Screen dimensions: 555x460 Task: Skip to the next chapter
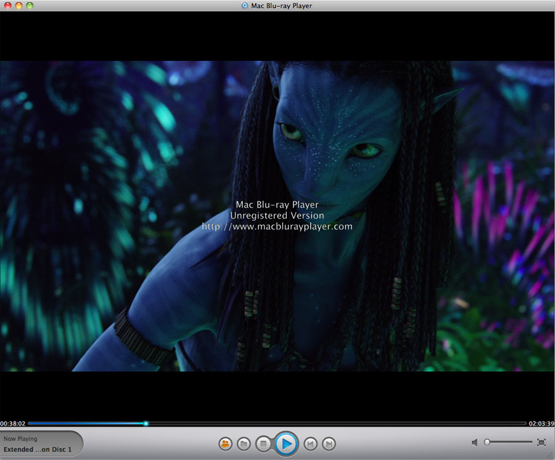coord(329,443)
